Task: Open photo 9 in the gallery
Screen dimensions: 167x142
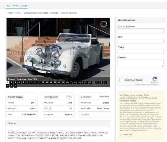Action: 39,82
